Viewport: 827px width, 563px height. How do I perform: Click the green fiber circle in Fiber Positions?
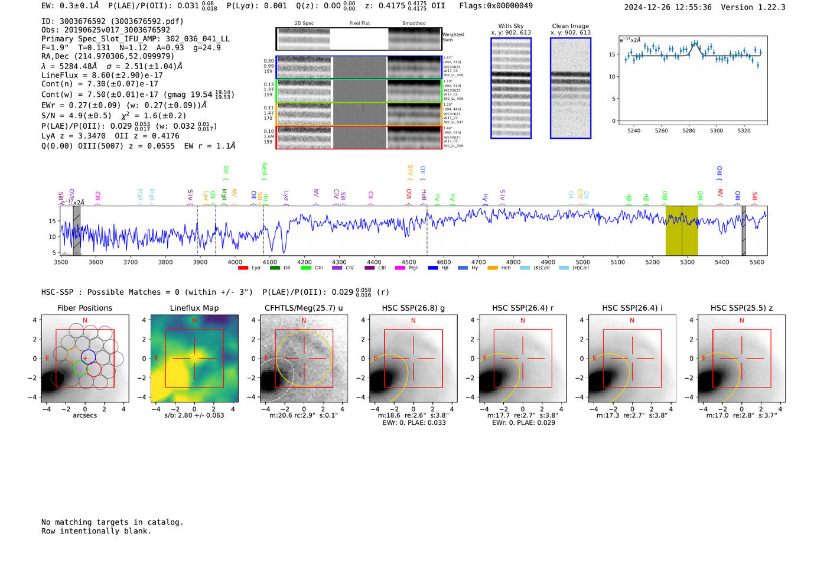tap(80, 369)
